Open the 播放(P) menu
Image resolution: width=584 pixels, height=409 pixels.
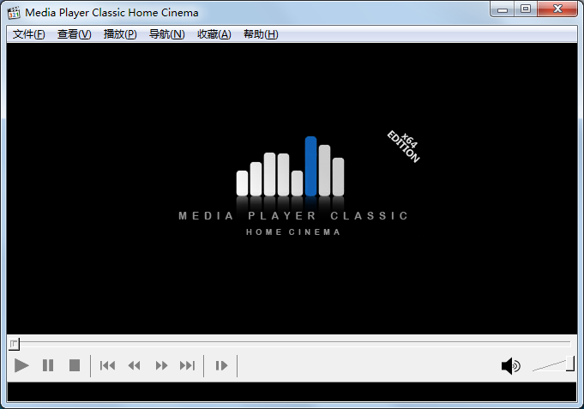[x=120, y=34]
